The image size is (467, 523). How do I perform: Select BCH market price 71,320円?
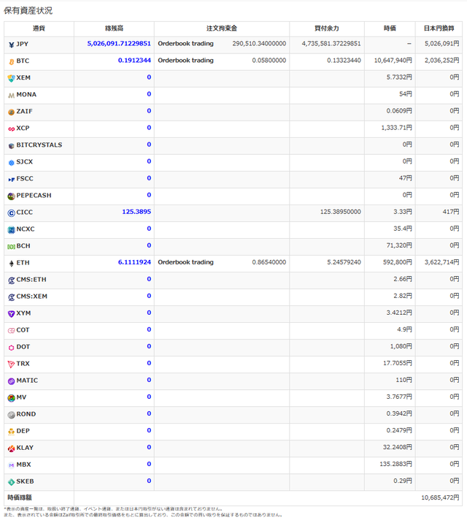[399, 245]
